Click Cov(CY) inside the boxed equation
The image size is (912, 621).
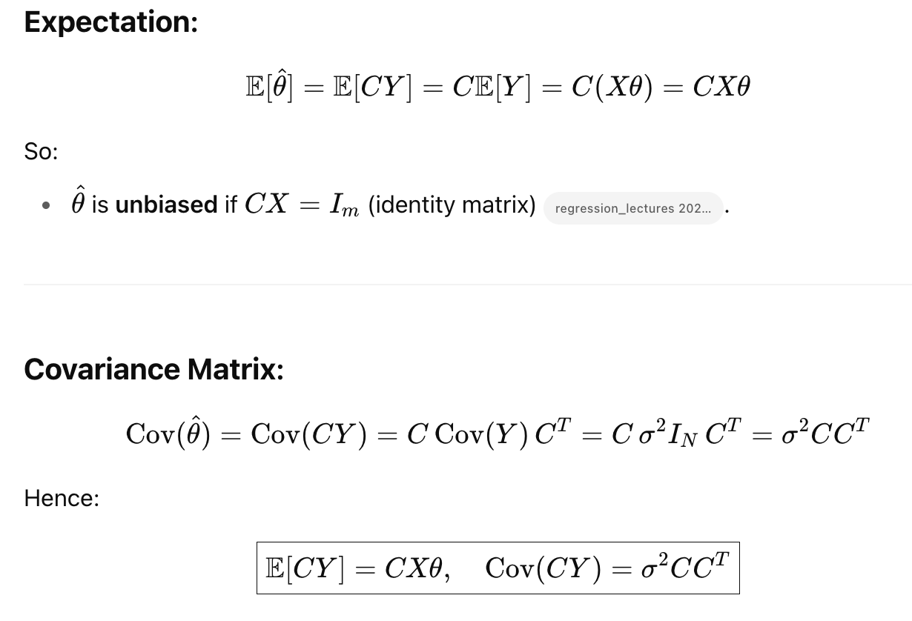coord(543,568)
